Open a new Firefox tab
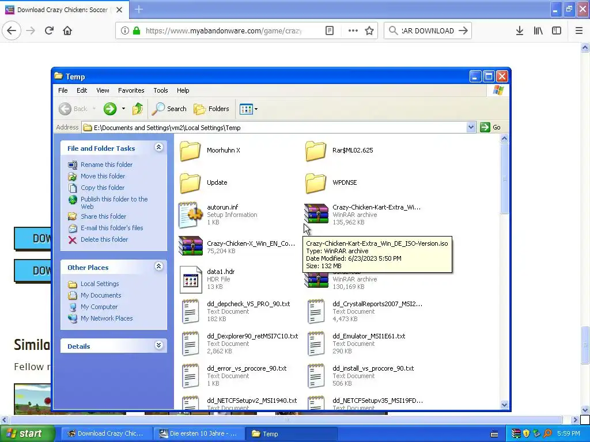This screenshot has width=590, height=442. coord(139,9)
